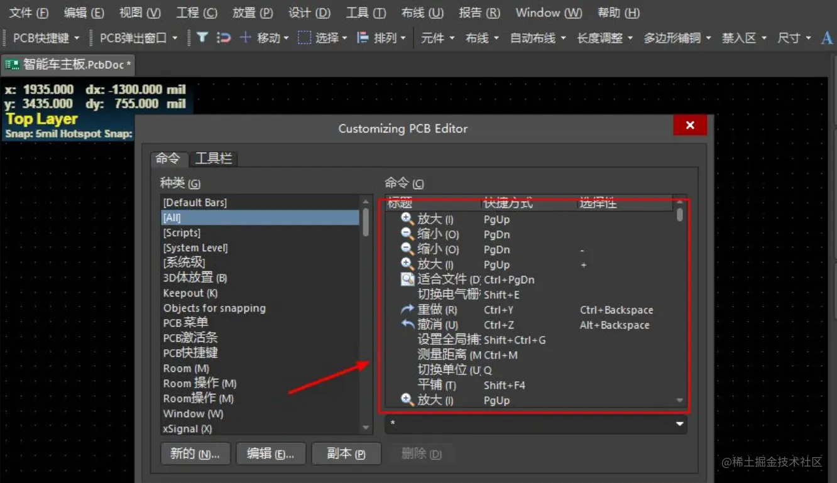
Task: Open the PCB快捷键 toolbar dropdown
Action: coord(77,38)
